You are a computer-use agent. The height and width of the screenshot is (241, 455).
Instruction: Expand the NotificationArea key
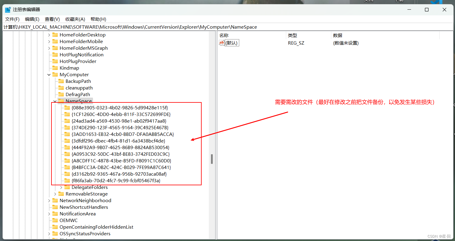[49, 214]
